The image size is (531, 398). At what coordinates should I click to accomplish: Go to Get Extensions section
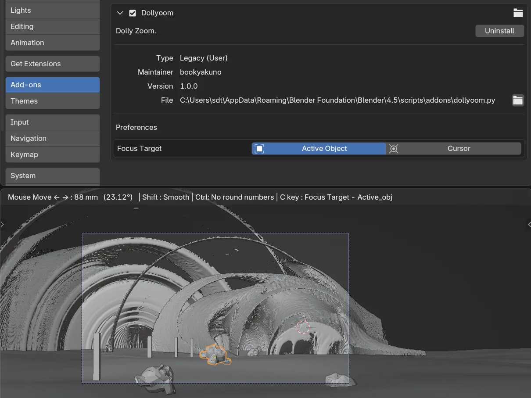pos(52,64)
